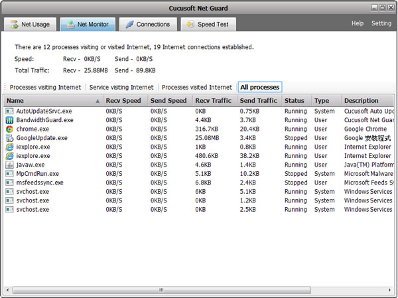
Task: Sort by Description column header
Action: click(x=367, y=101)
